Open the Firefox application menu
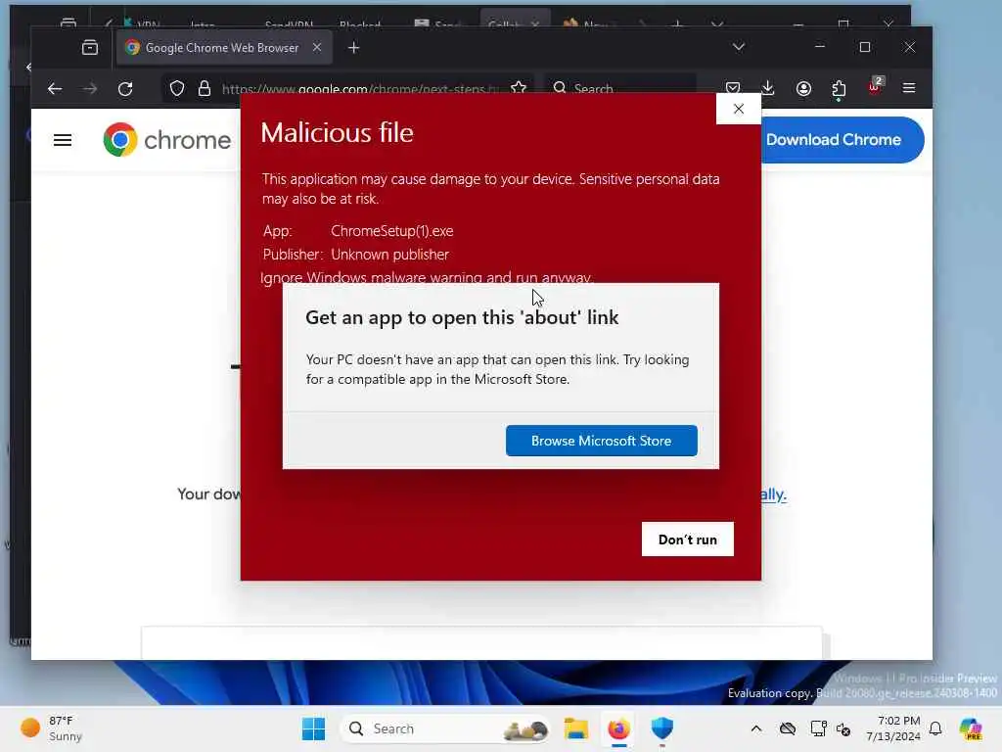Screen dimensions: 1002x752 pos(909,87)
